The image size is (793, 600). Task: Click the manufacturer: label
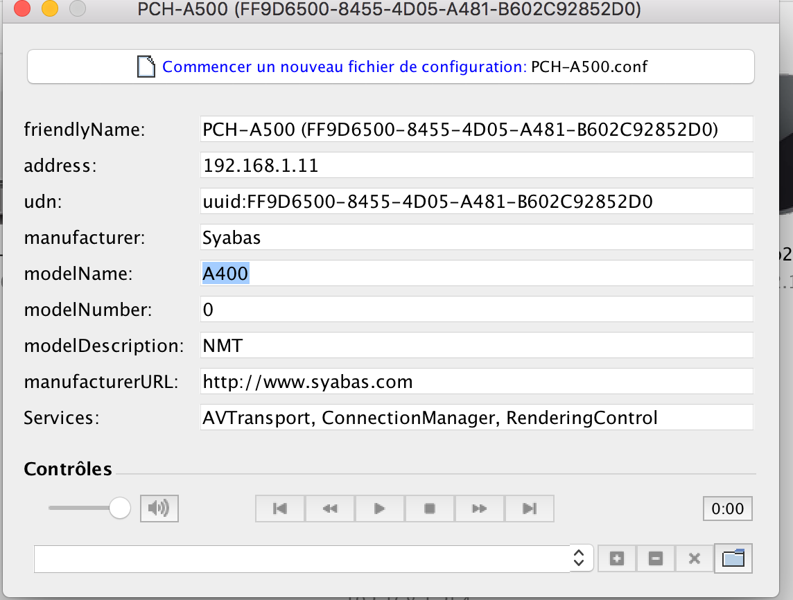pos(85,238)
